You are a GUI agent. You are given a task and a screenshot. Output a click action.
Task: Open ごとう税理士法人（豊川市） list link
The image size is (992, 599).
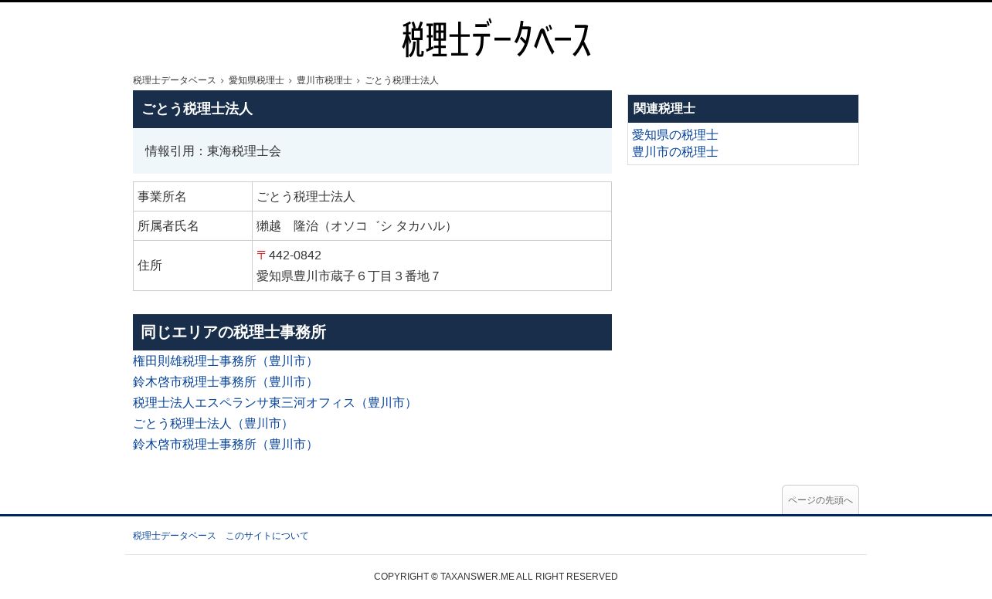pyautogui.click(x=212, y=424)
